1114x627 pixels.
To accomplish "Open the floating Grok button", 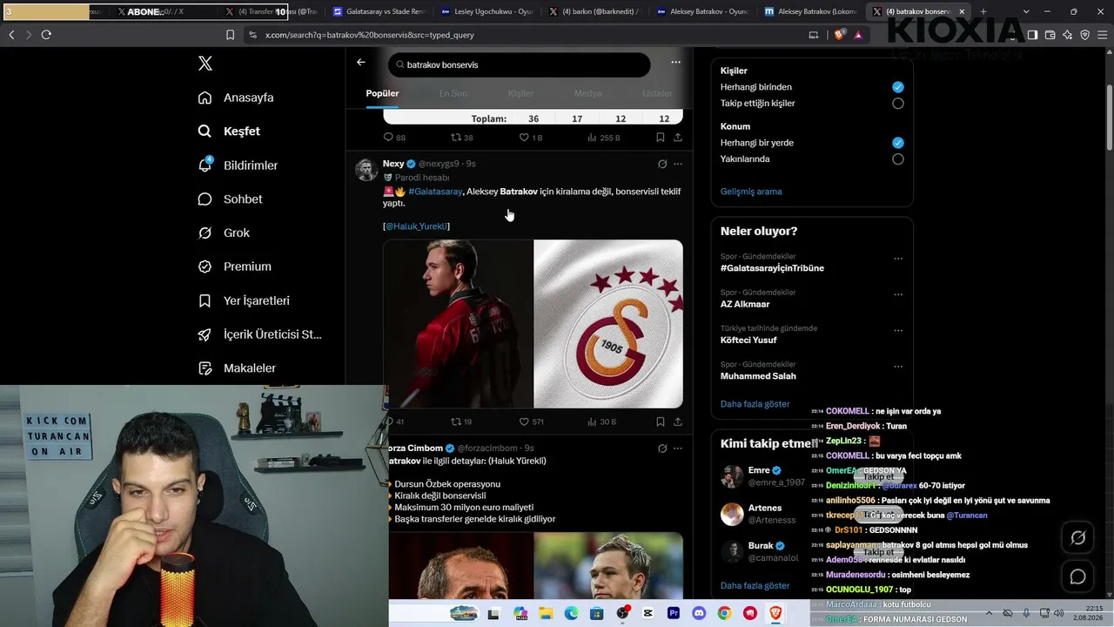I will tap(1077, 538).
